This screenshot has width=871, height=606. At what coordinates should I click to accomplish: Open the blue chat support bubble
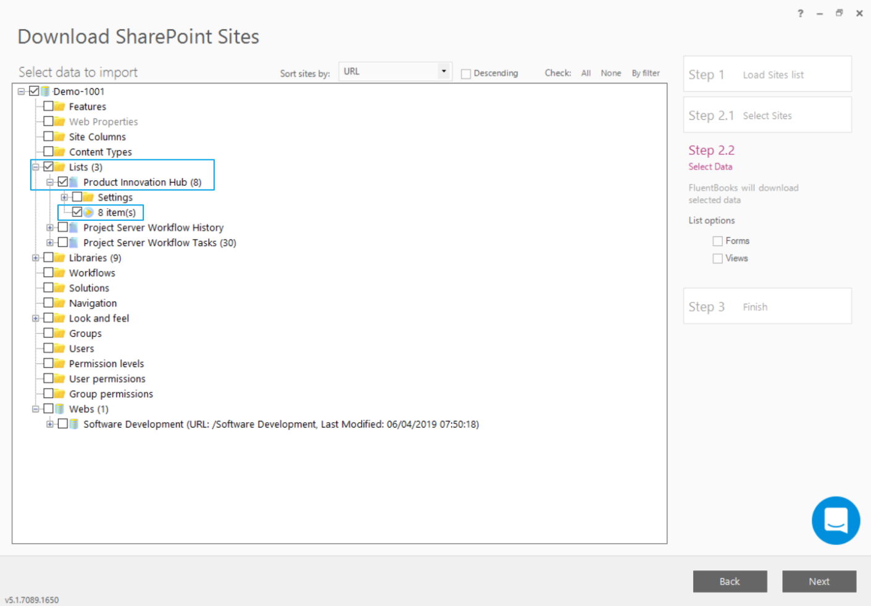tap(836, 520)
